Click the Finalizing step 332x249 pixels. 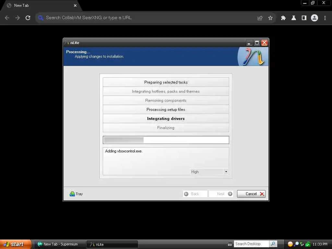click(x=166, y=128)
